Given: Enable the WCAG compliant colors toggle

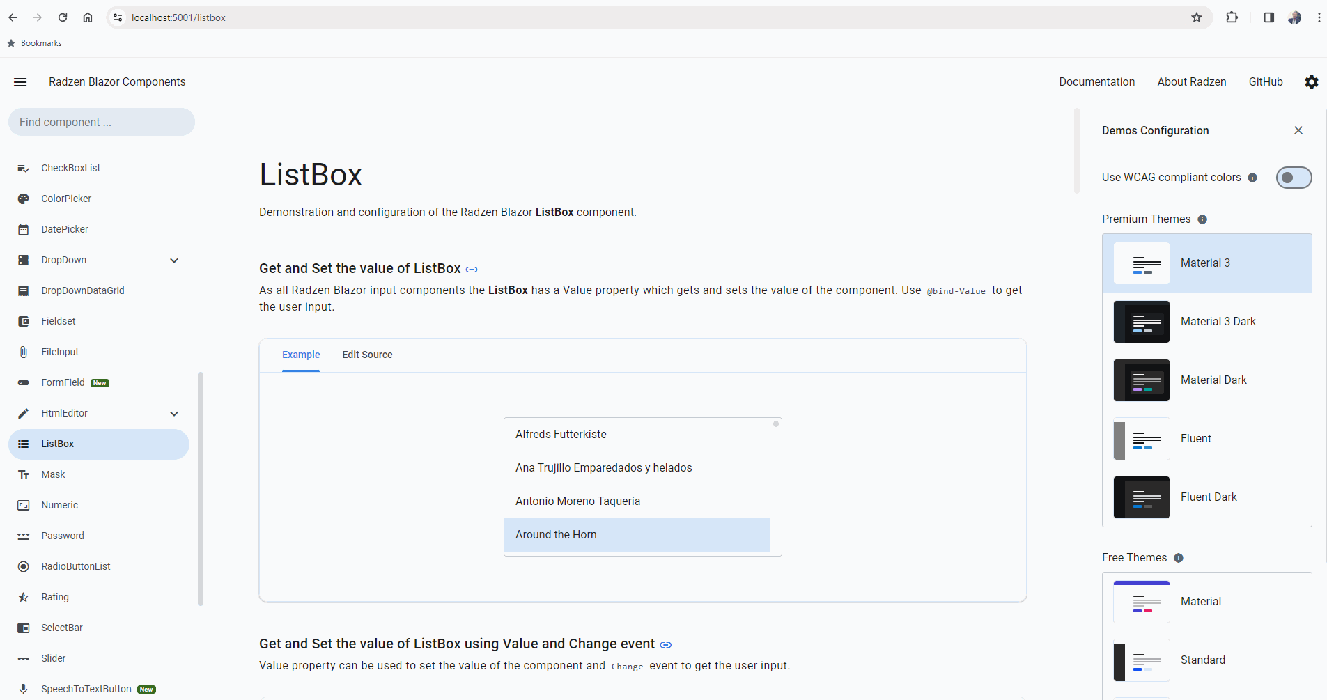Looking at the screenshot, I should click(1294, 178).
